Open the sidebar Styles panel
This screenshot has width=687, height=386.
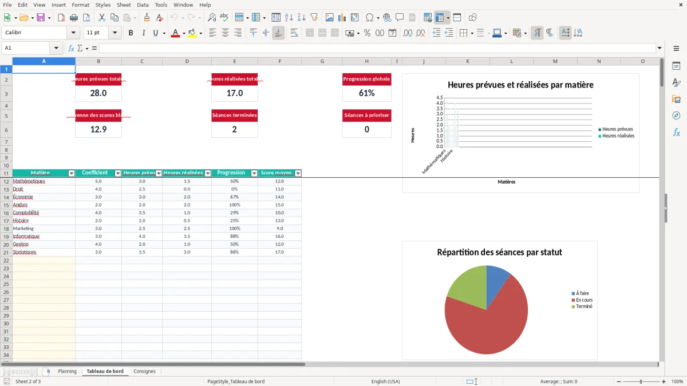click(x=676, y=83)
